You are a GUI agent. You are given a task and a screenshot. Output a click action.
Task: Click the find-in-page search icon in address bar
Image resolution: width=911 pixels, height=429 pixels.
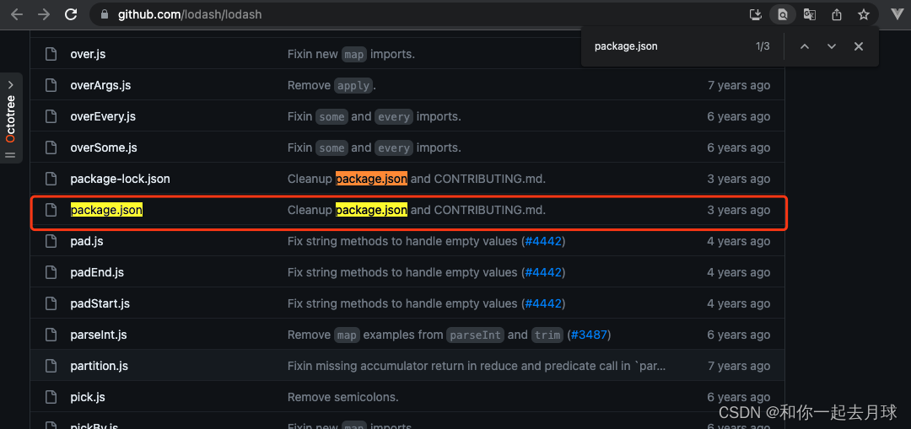tap(783, 14)
